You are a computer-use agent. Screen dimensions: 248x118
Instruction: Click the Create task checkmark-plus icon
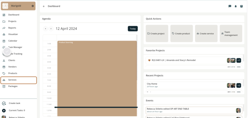click(4, 103)
